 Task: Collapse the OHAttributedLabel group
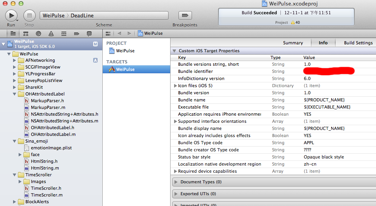14,94
